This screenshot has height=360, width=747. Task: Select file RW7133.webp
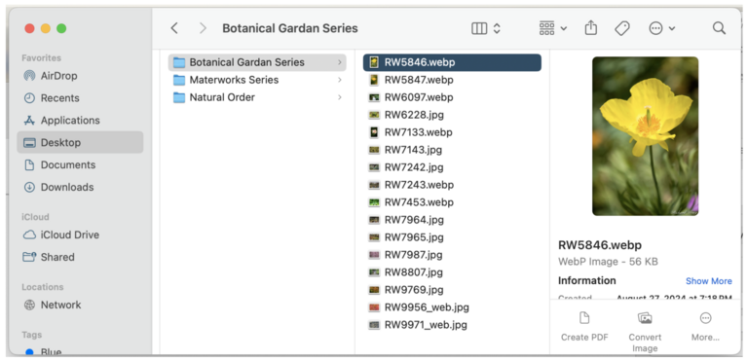[x=452, y=132]
